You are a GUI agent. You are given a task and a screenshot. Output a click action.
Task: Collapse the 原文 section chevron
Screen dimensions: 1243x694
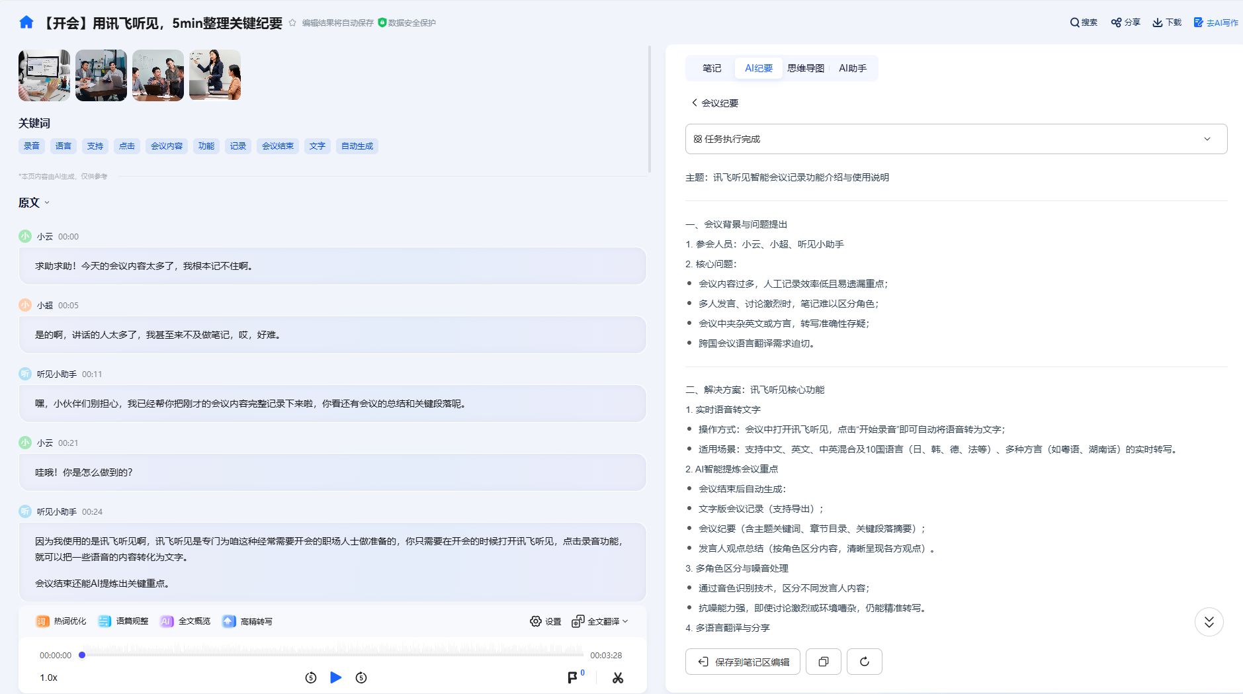[47, 203]
